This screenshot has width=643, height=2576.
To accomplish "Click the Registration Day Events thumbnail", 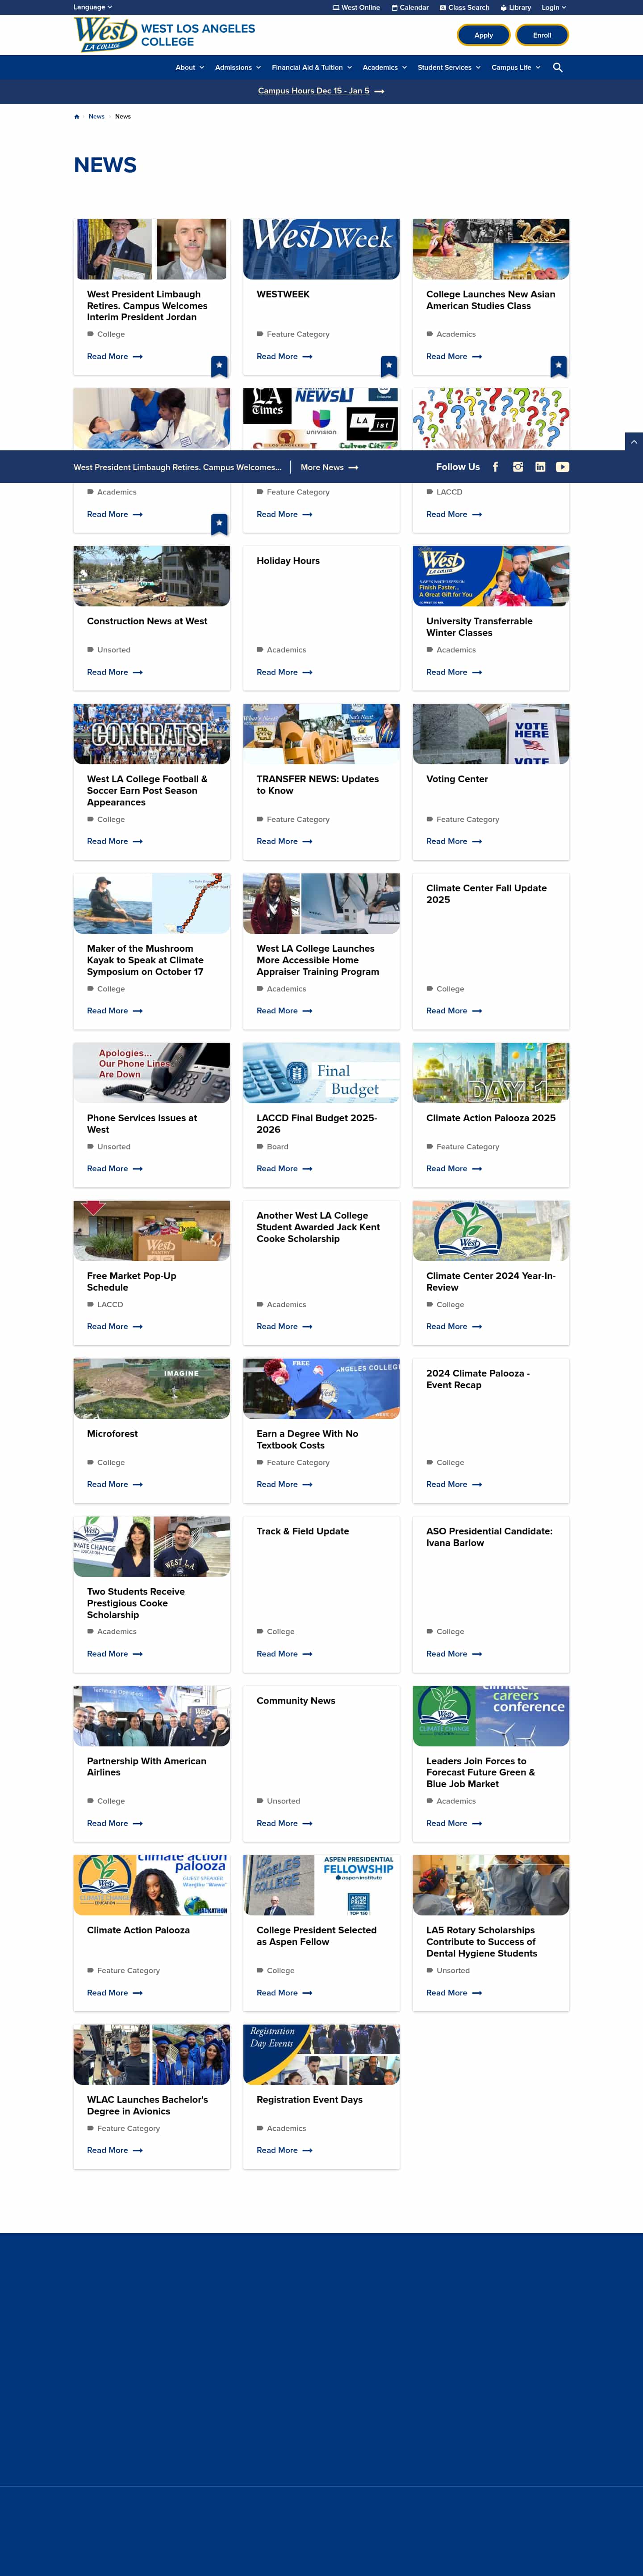I will [321, 2055].
